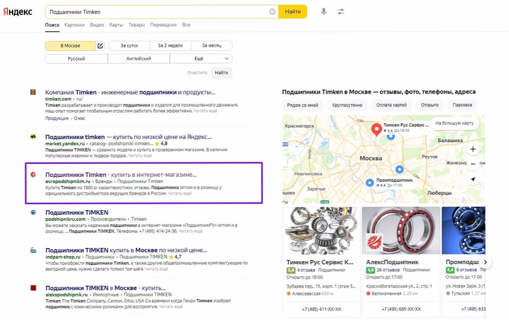
Task: Open Подшипники TIMKEN podshipnikru.com result title
Action: 77,212
